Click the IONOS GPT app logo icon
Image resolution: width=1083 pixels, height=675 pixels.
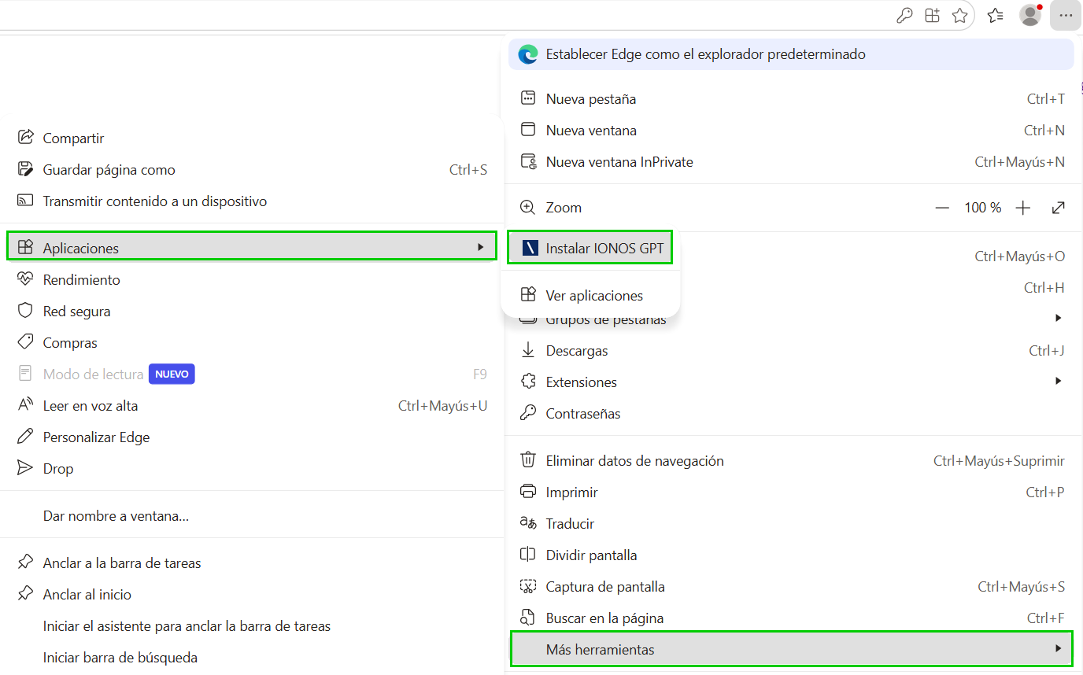click(529, 249)
